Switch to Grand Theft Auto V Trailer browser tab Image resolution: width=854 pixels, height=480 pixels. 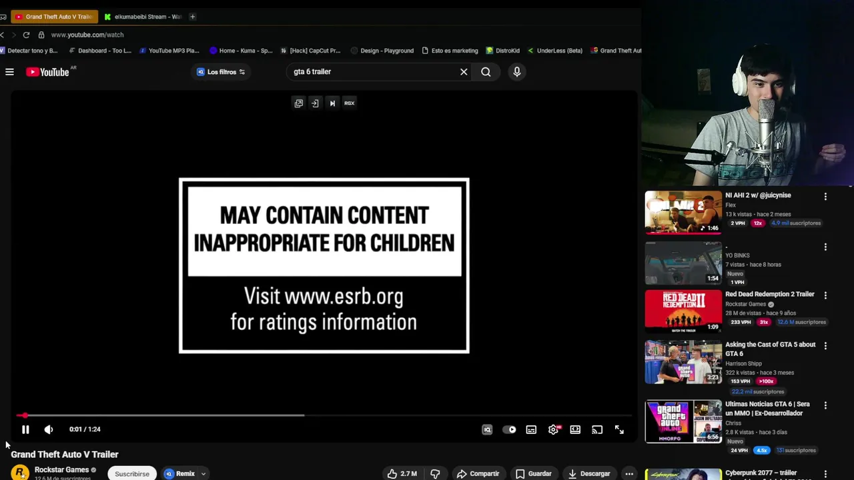[54, 17]
